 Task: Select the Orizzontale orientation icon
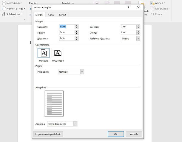click(x=58, y=53)
